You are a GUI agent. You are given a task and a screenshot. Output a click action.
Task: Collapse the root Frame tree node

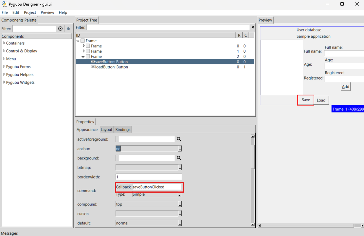[x=78, y=41]
